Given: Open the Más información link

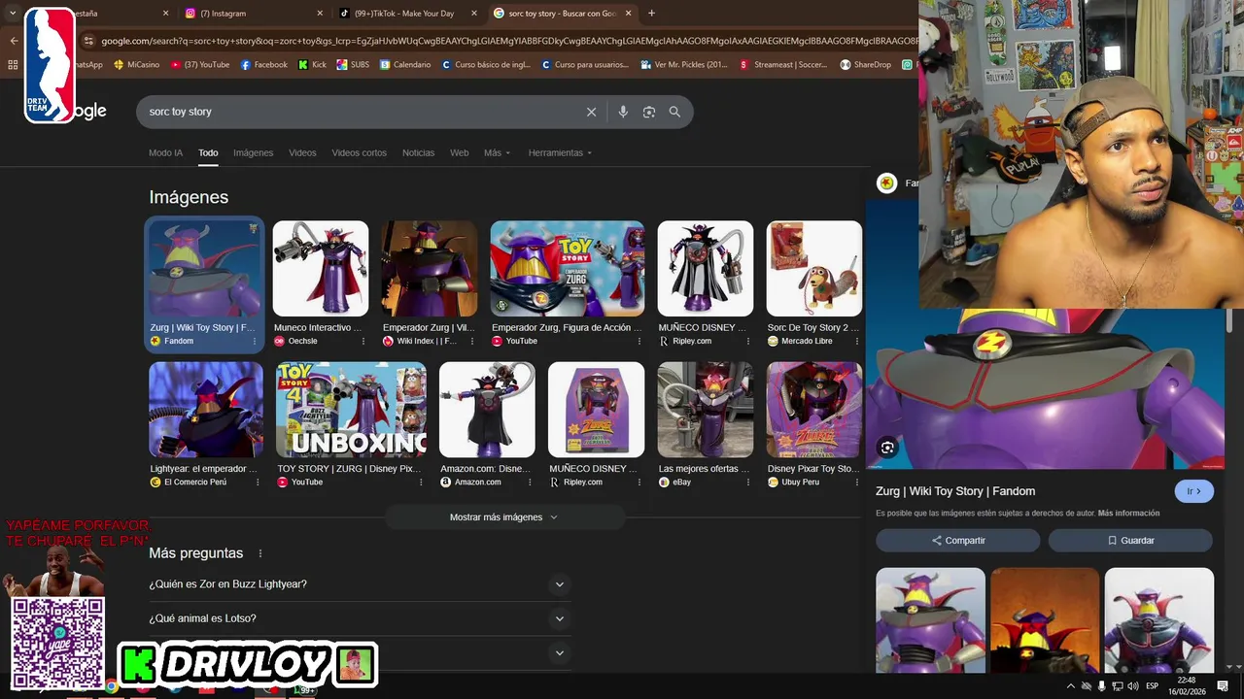Looking at the screenshot, I should (x=1128, y=514).
